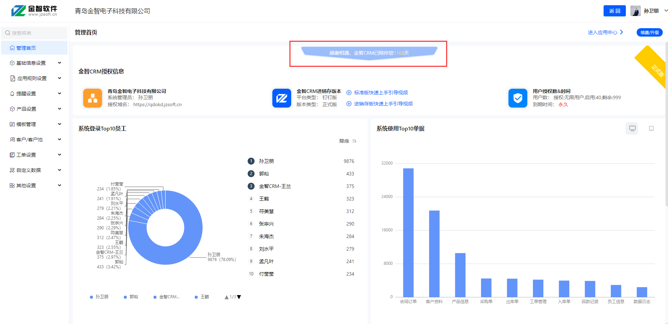Click the 金智CRM-王兰 row in Top10 list
The width and height of the screenshot is (668, 324).
pos(301,186)
